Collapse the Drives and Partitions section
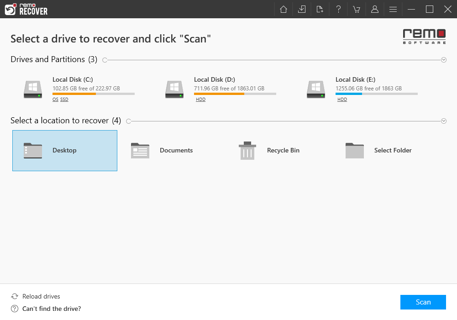This screenshot has width=457, height=320. pos(443,59)
